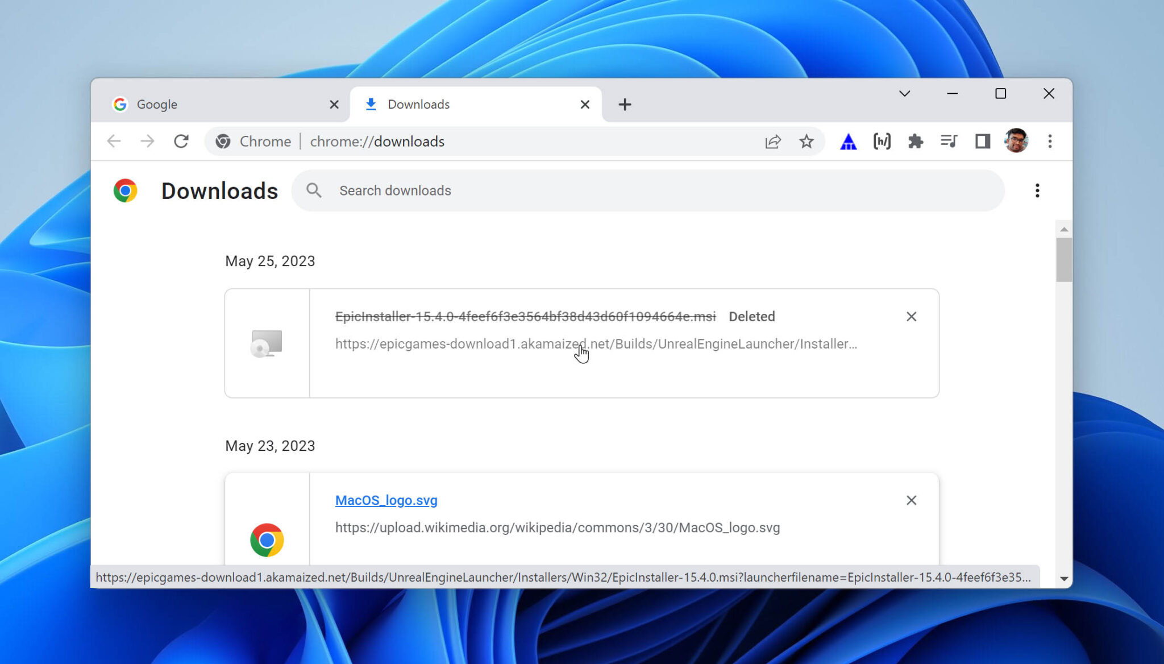Open the Extensions puzzle piece menu
This screenshot has width=1164, height=664.
coord(916,142)
